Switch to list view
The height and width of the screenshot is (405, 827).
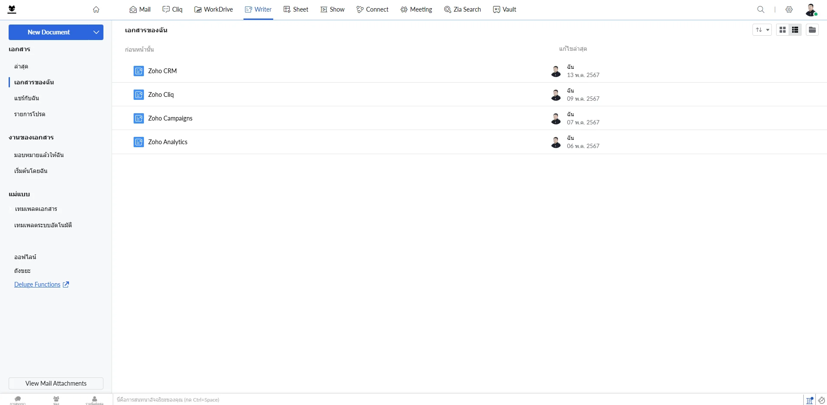tap(795, 30)
